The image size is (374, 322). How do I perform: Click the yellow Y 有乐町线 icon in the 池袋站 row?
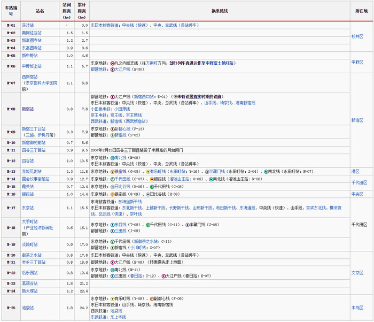113,299
